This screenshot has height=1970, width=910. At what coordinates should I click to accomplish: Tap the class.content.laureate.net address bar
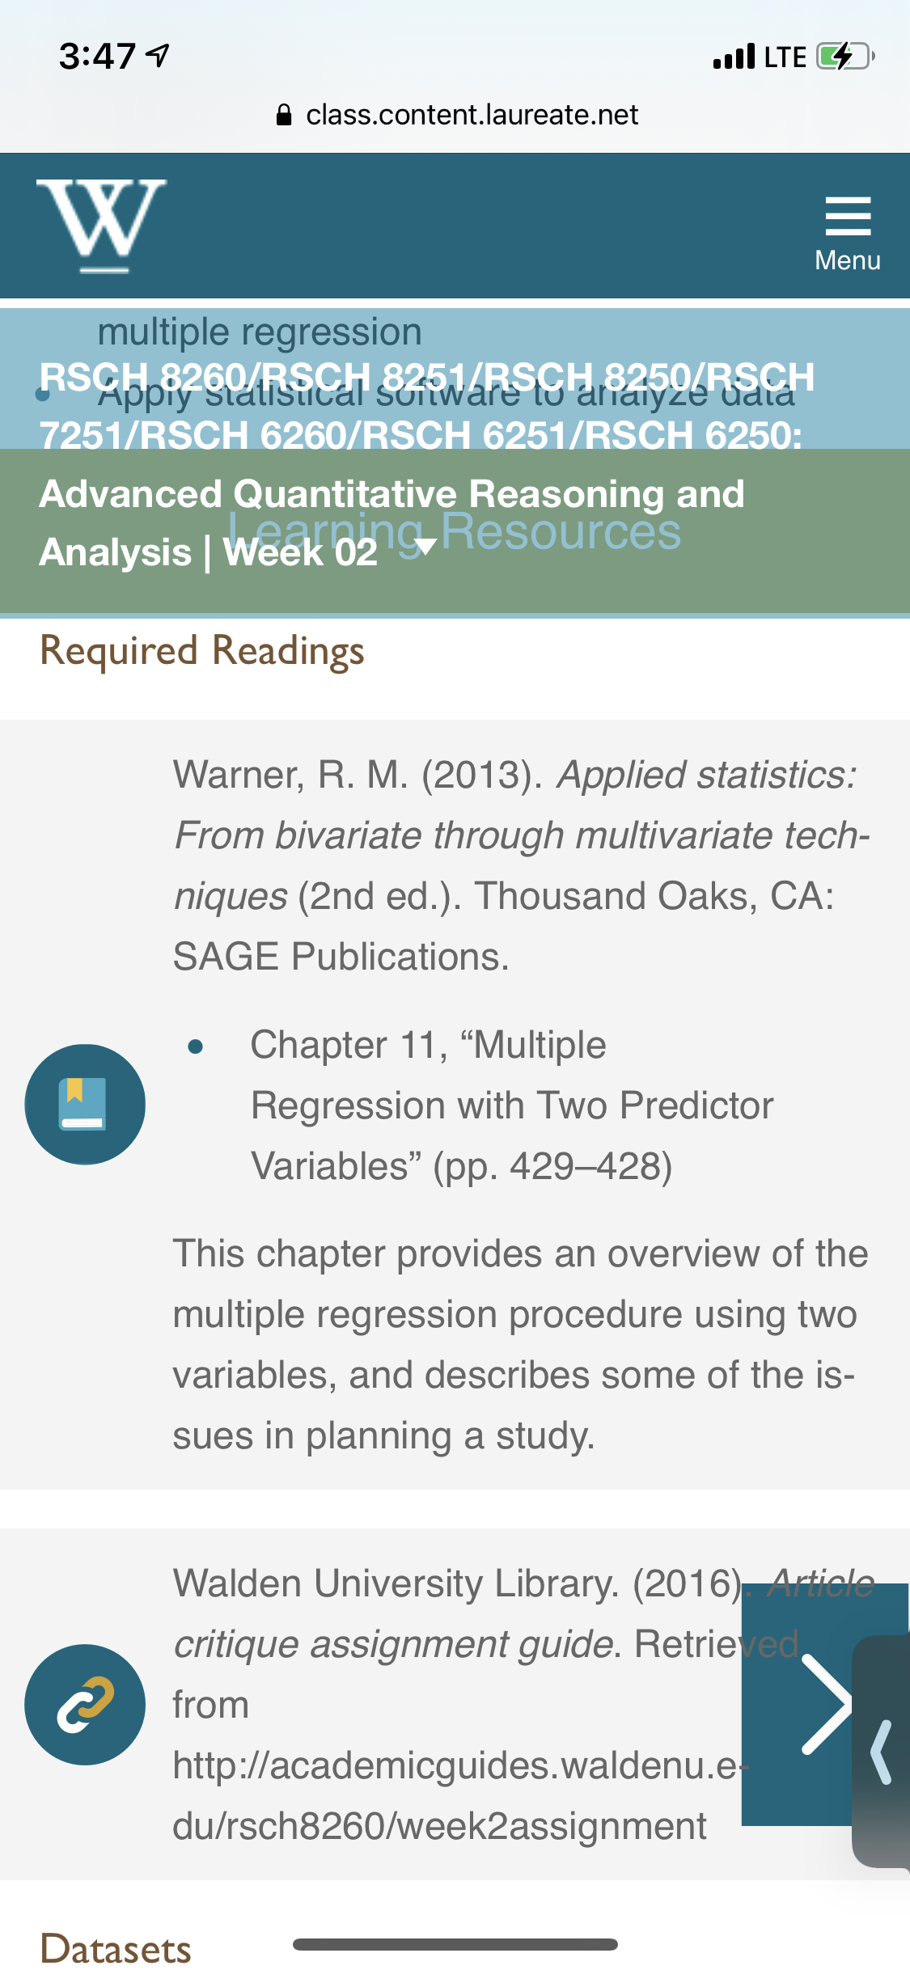pyautogui.click(x=457, y=115)
